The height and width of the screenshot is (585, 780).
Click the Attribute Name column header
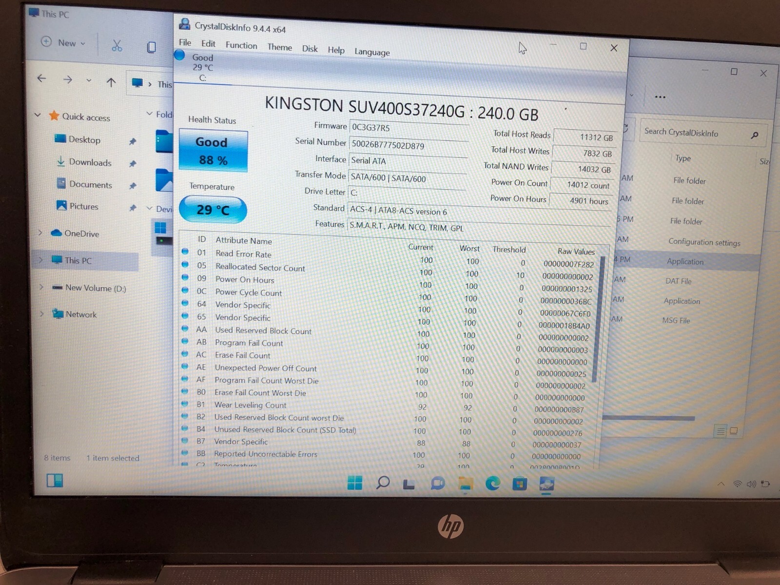click(x=244, y=240)
